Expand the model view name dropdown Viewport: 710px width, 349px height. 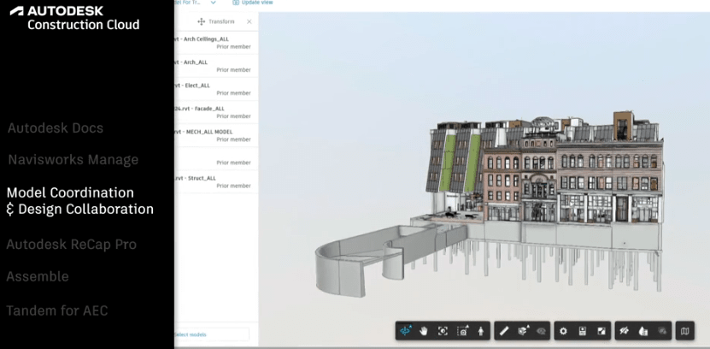coord(214,3)
